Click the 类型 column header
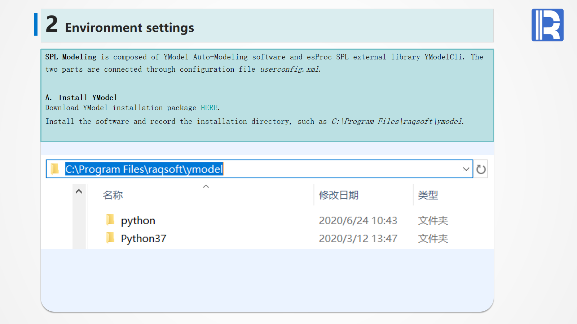The height and width of the screenshot is (324, 577). pyautogui.click(x=428, y=195)
